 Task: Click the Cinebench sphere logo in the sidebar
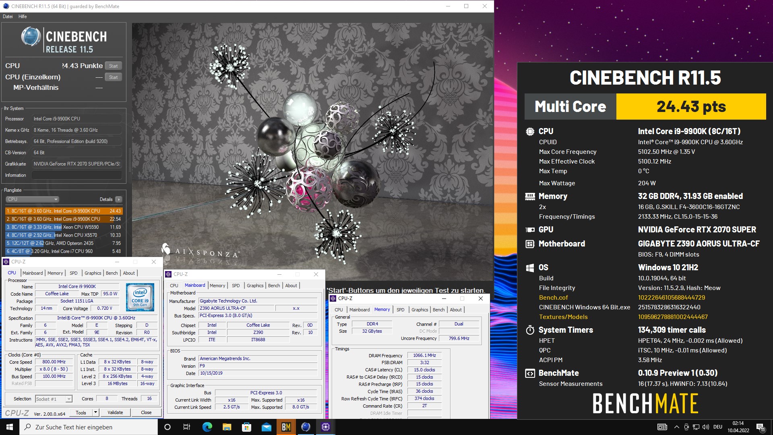tap(31, 37)
